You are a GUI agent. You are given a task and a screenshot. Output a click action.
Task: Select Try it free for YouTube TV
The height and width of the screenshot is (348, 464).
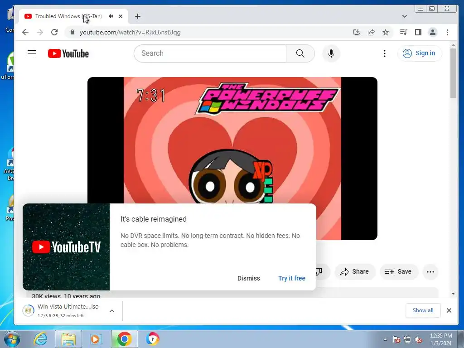click(x=292, y=278)
